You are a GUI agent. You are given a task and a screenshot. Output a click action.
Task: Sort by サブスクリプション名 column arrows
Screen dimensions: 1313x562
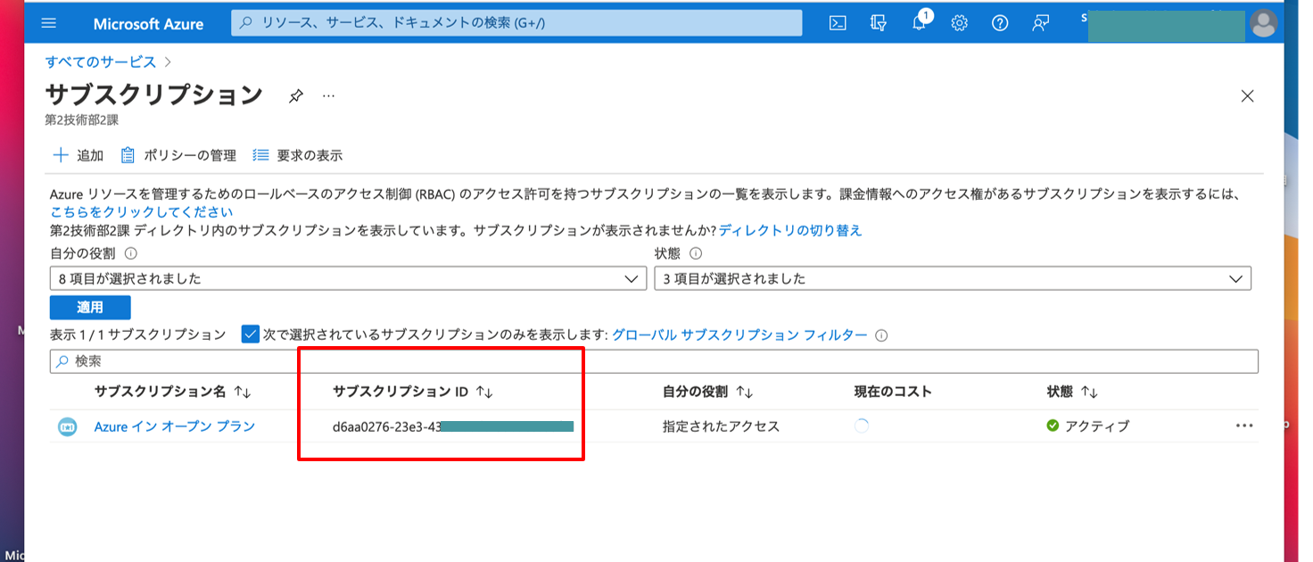tap(242, 392)
